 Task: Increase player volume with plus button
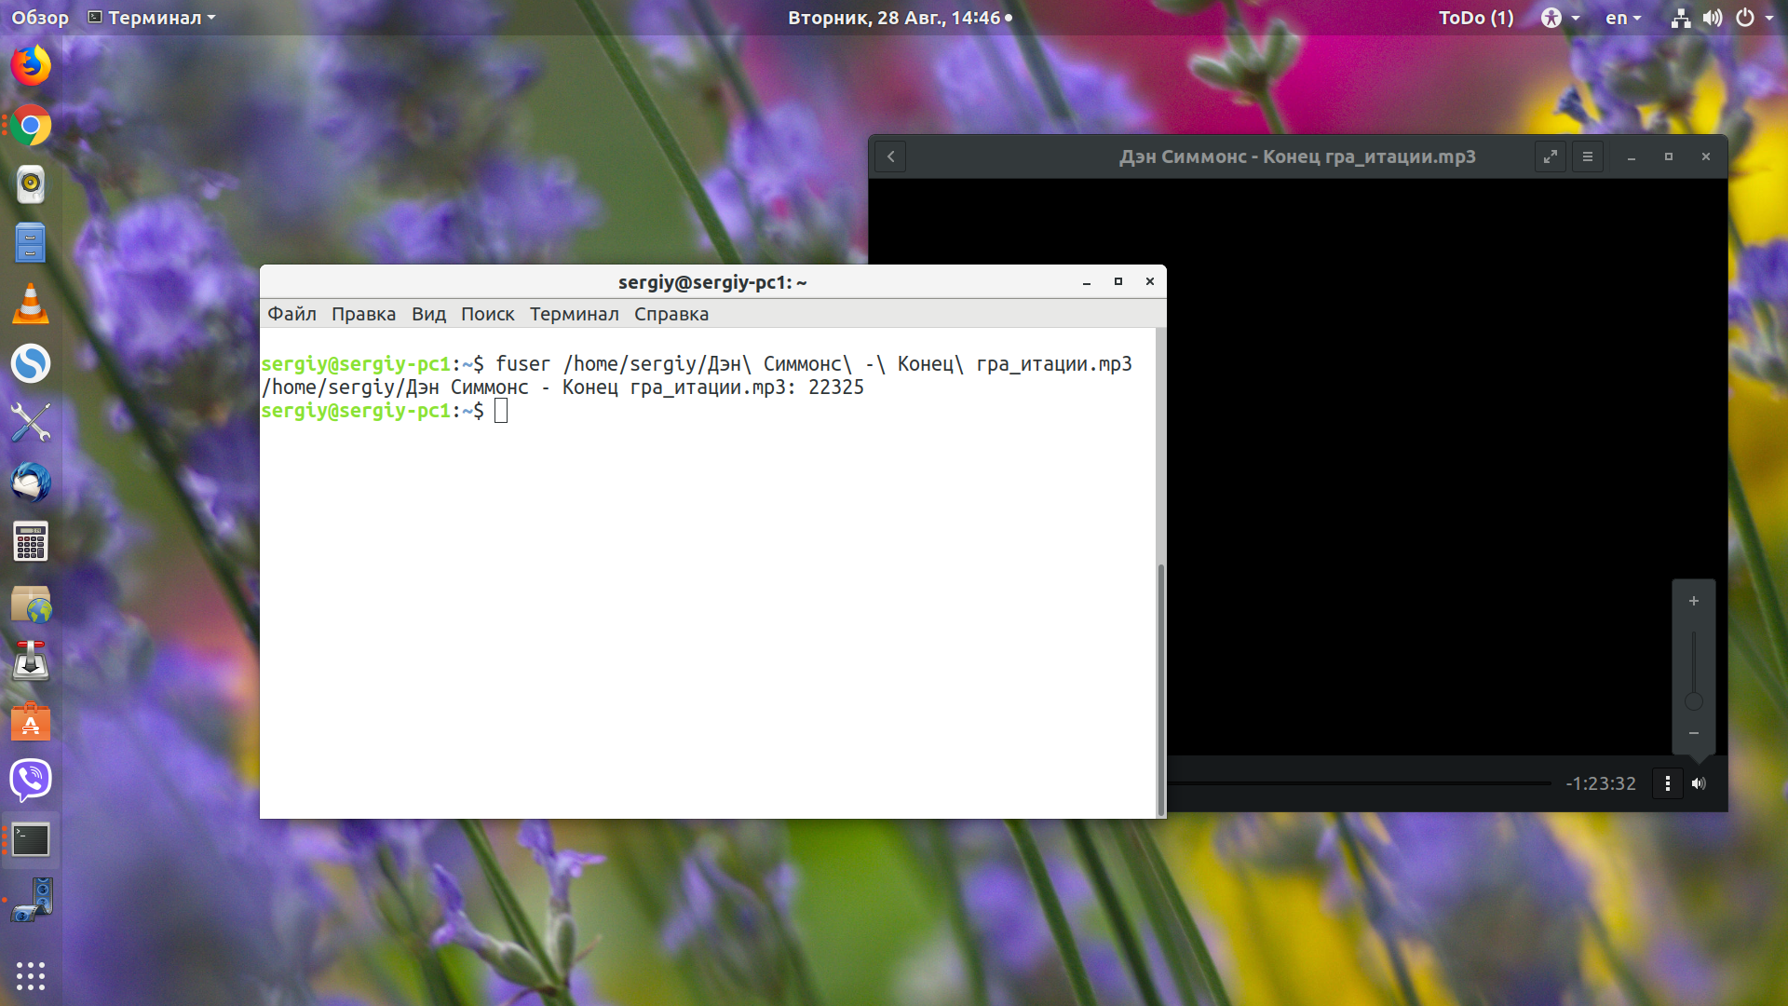click(1694, 601)
